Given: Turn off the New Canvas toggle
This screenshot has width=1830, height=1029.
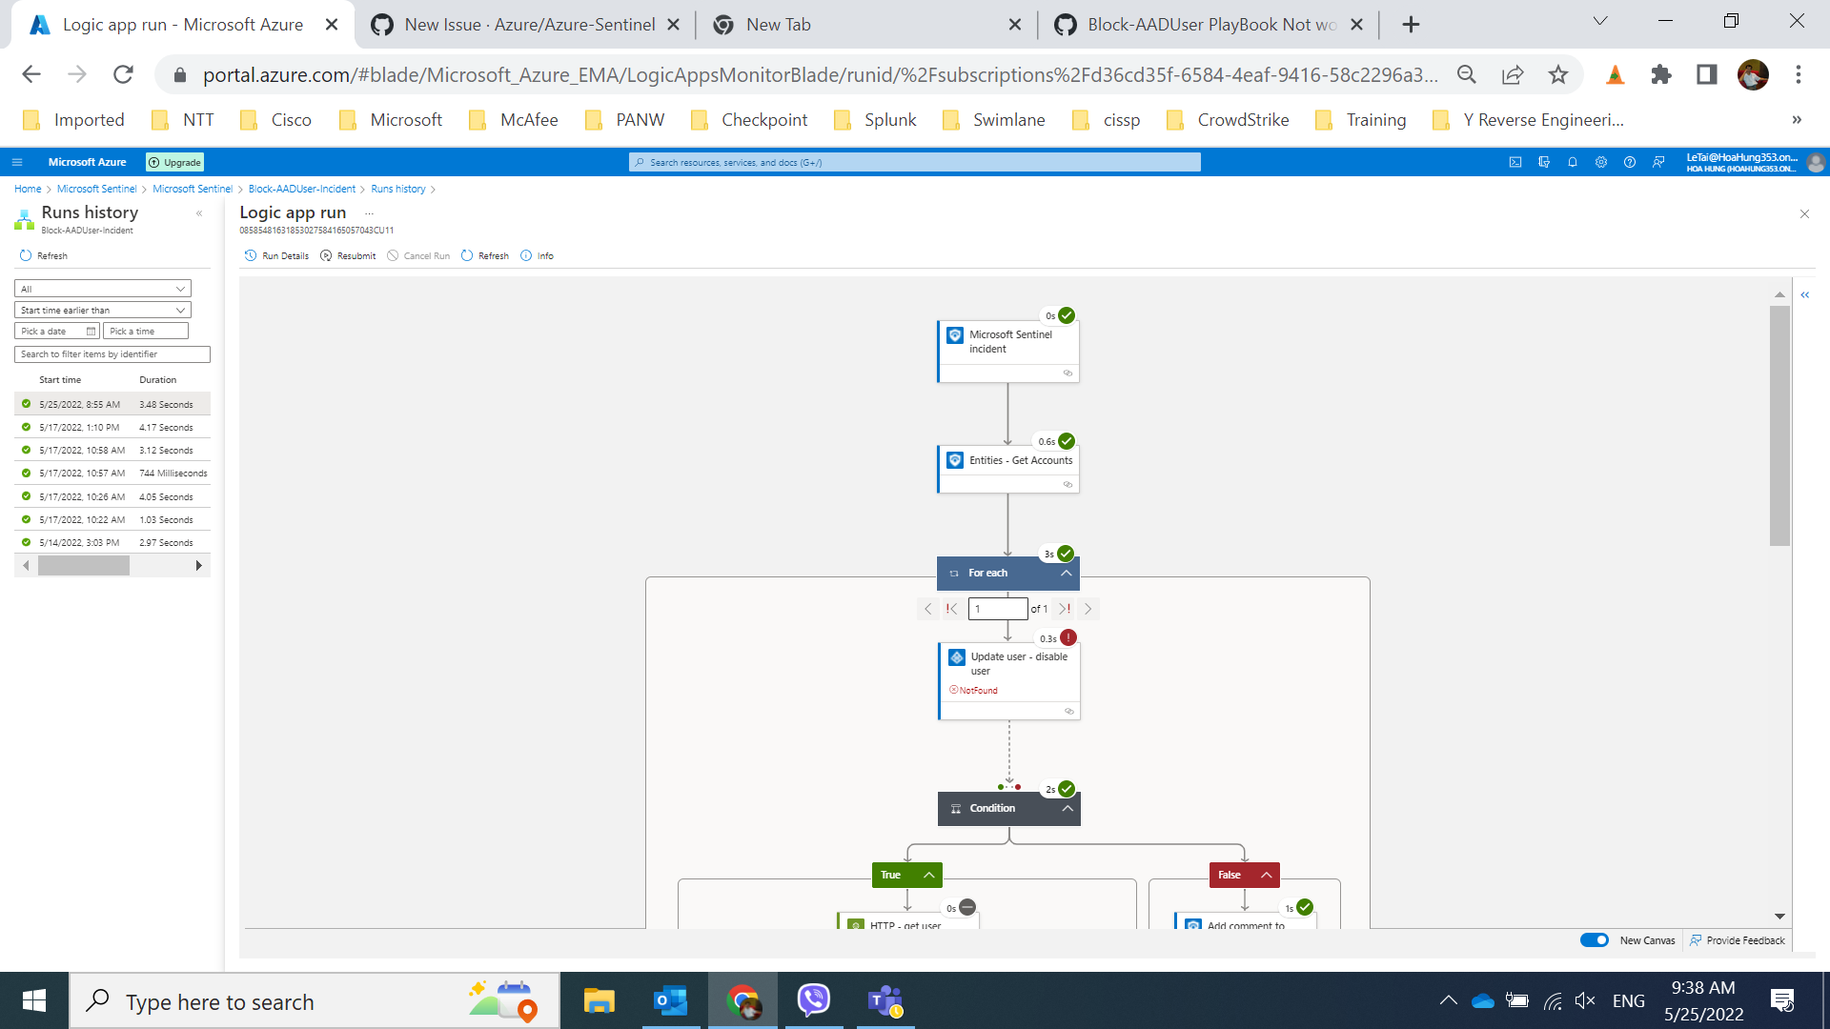Looking at the screenshot, I should point(1594,939).
